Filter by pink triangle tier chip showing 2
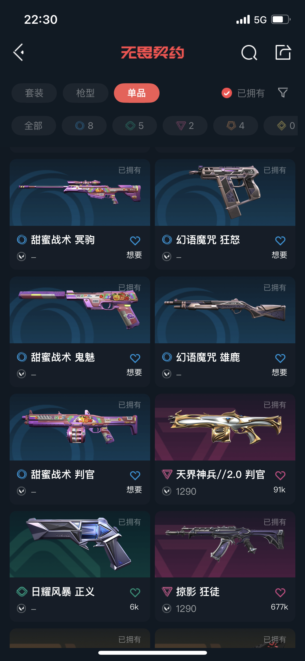This screenshot has height=661, width=305. (185, 126)
